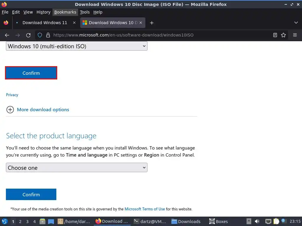The height and width of the screenshot is (226, 302).
Task: Reload the current page
Action: [x=28, y=35]
